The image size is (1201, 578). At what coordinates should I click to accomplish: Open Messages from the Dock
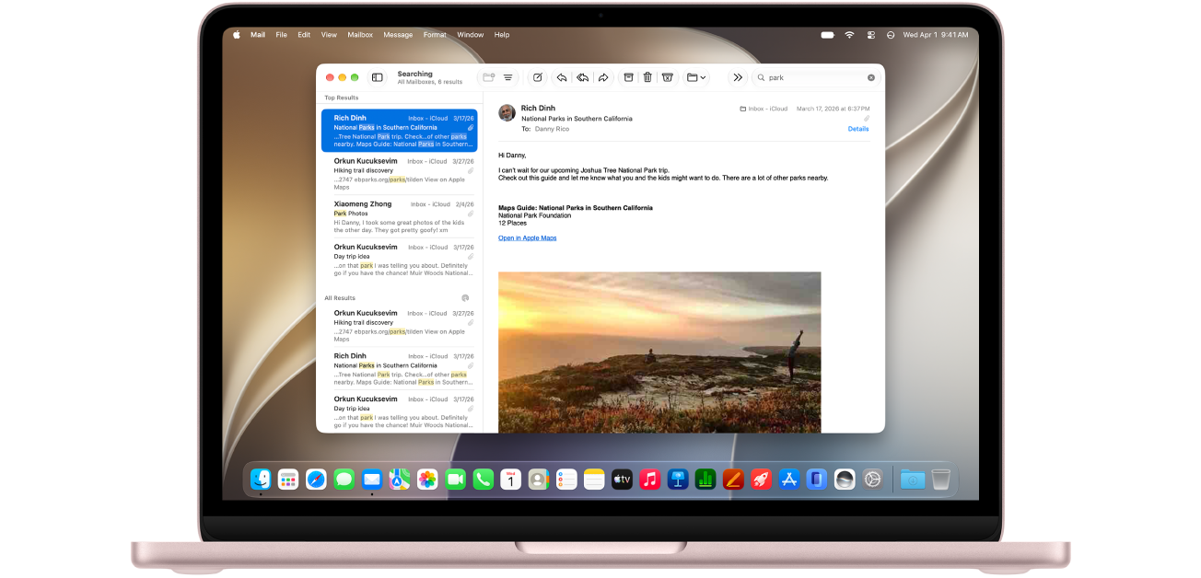pos(344,480)
